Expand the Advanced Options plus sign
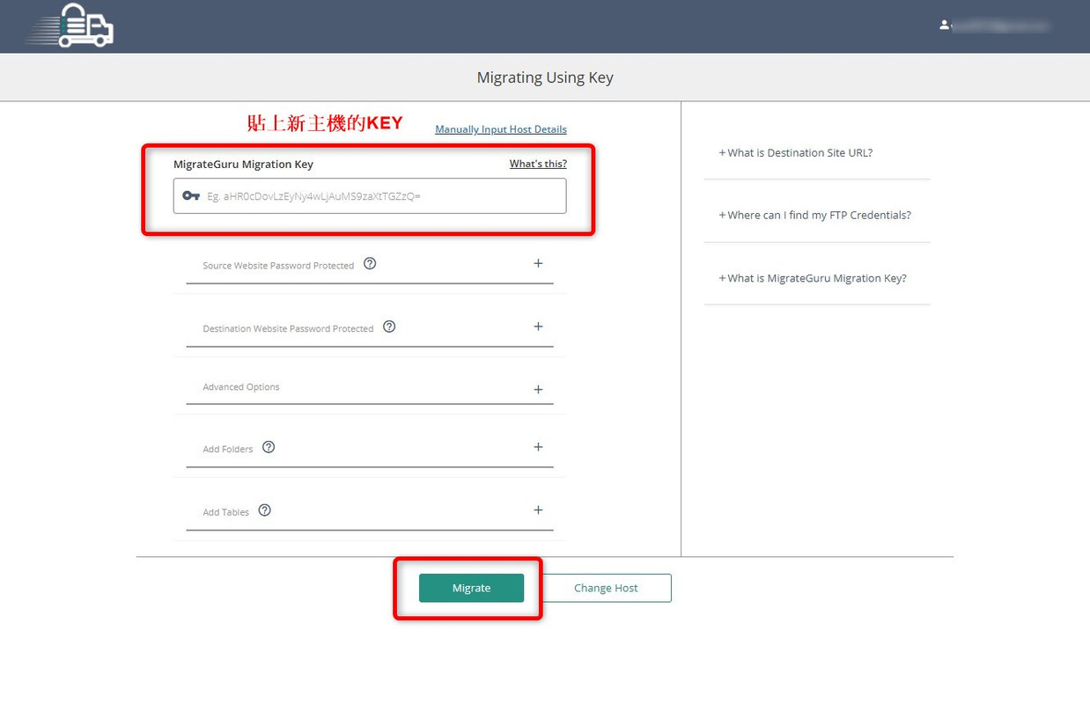The height and width of the screenshot is (704, 1090). [538, 389]
